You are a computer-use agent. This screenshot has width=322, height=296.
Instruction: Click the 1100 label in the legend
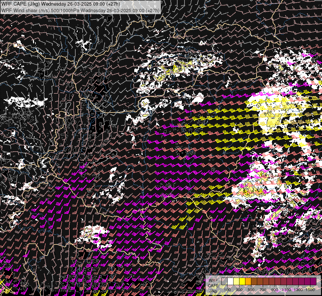(x=286, y=290)
